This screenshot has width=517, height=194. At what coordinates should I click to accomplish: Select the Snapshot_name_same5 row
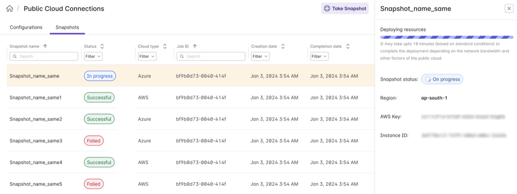tap(190, 184)
